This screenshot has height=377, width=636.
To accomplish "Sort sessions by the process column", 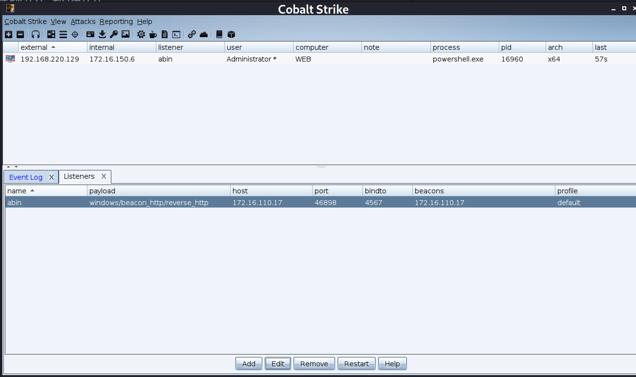I will tap(466, 47).
